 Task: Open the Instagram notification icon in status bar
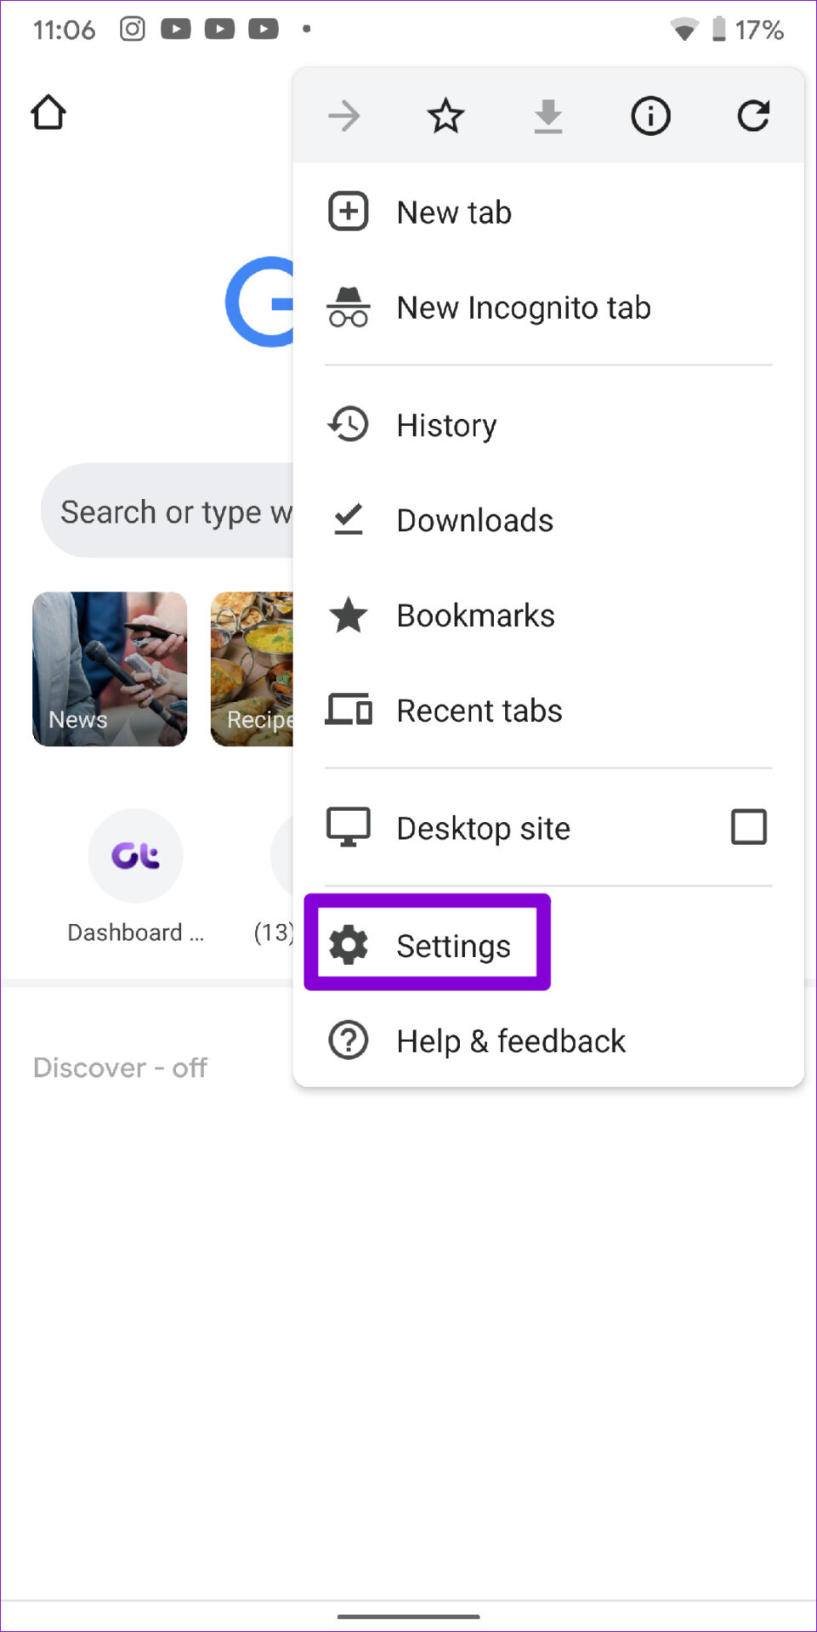(x=132, y=29)
